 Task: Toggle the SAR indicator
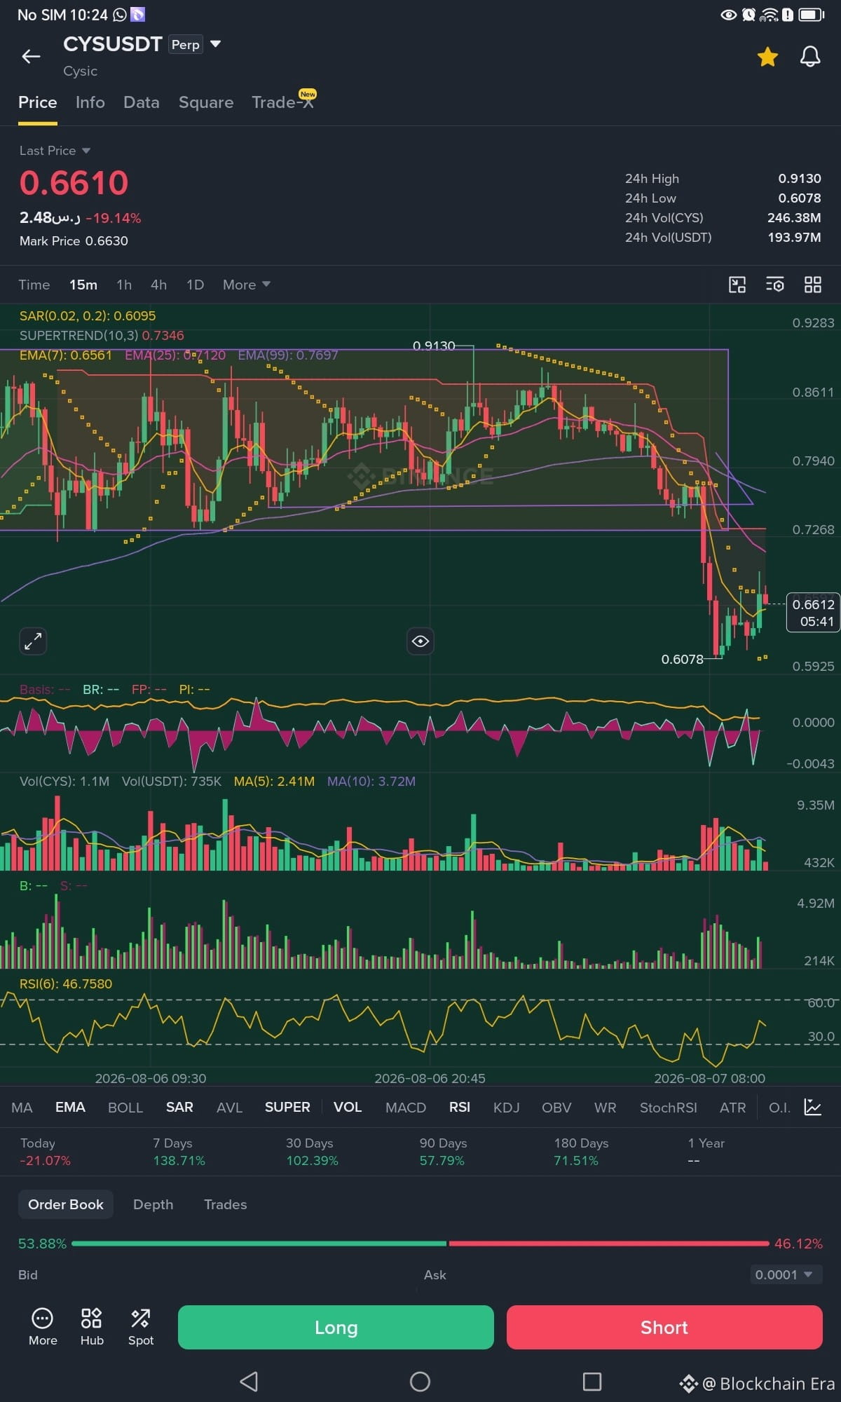point(179,1108)
